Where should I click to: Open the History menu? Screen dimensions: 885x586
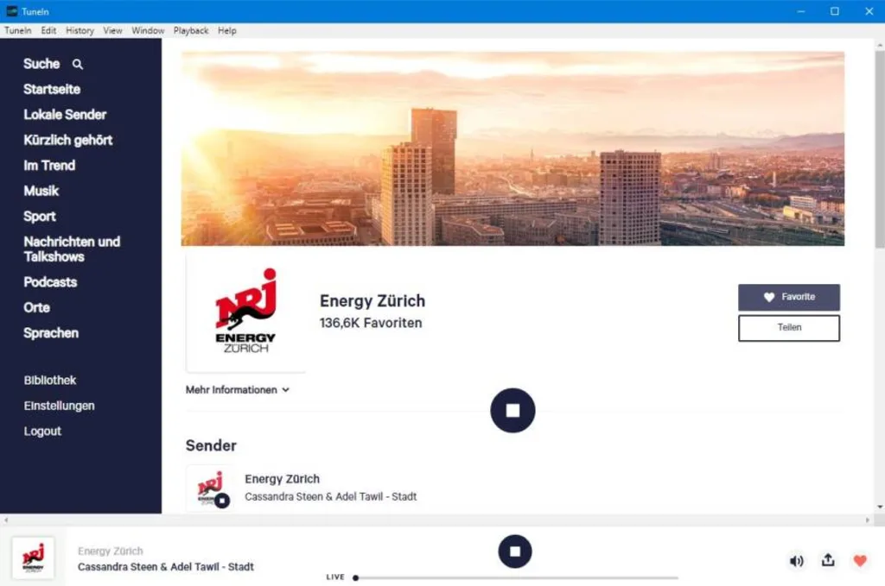point(80,30)
